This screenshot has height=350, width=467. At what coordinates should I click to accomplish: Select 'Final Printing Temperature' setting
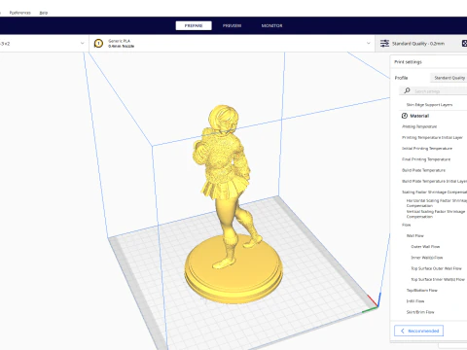(x=426, y=159)
